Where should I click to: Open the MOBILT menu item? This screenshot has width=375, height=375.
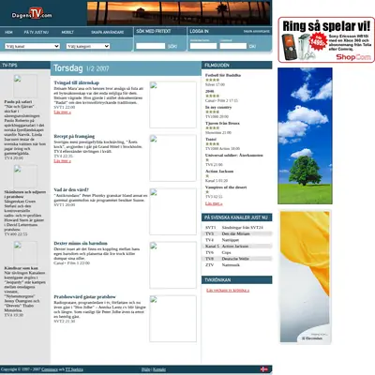(x=67, y=32)
